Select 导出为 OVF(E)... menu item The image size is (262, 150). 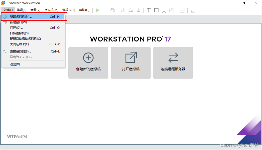(x=33, y=57)
